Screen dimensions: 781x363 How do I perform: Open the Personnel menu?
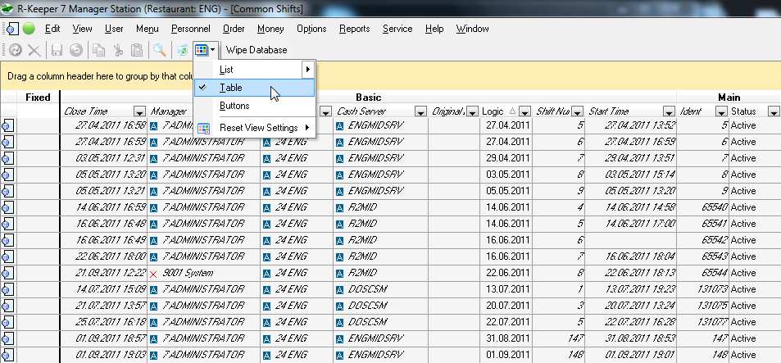coord(191,29)
